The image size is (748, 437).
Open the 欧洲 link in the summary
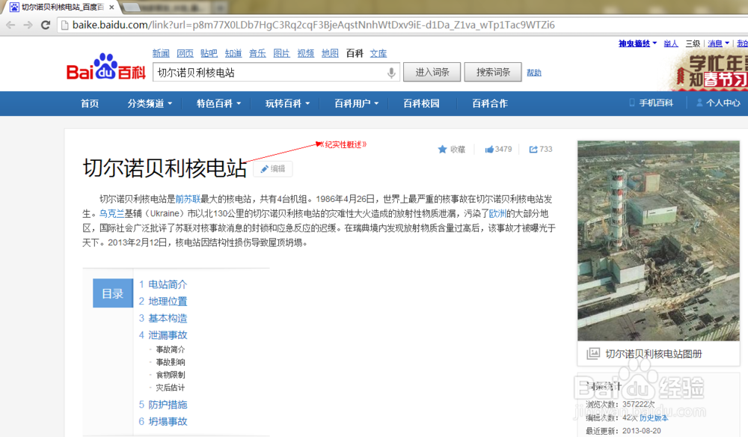click(x=497, y=213)
